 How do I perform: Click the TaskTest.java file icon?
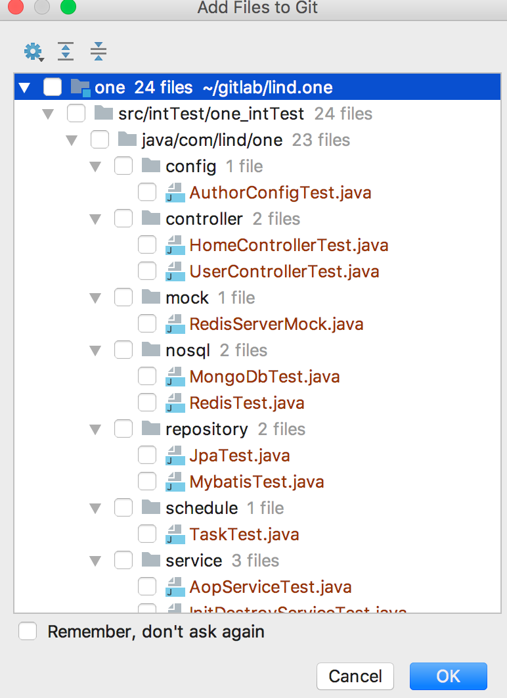click(174, 534)
